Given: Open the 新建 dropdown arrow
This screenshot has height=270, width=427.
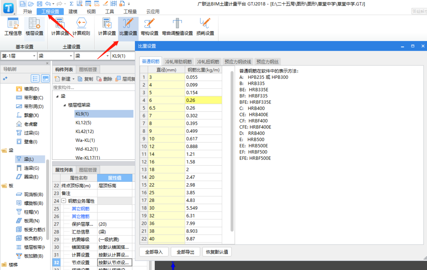Looking at the screenshot, I should tap(74, 79).
